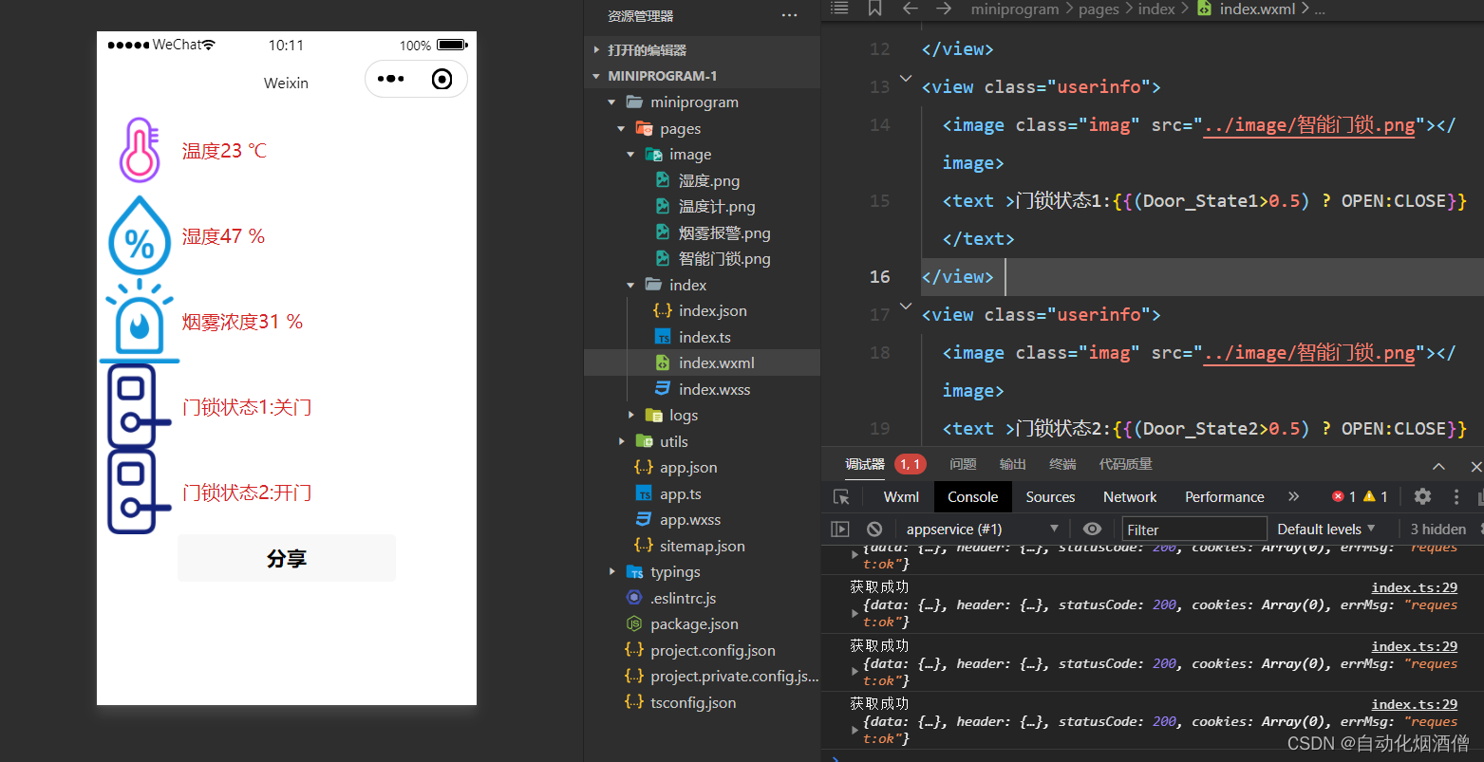Open the Performance DevTools tab

(1225, 497)
